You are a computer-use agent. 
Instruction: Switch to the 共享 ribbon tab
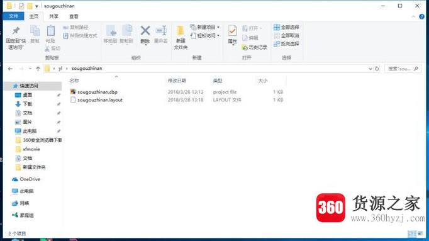click(53, 16)
